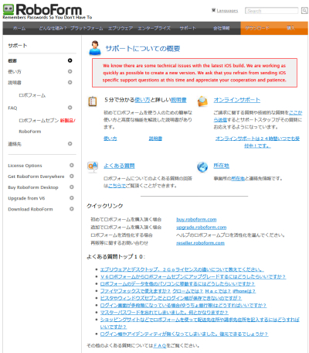Open the プラットフォーム navigation item
309x353 pixels.
point(87,28)
